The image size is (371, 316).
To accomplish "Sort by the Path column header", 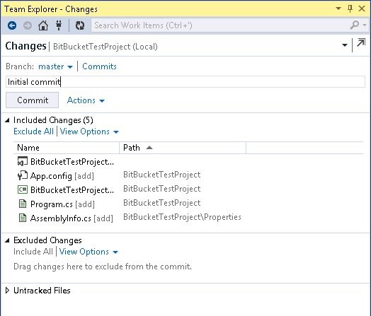I will coord(183,148).
